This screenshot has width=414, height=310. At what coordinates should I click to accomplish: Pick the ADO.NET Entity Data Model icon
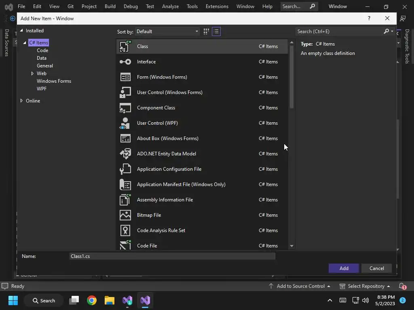click(125, 154)
